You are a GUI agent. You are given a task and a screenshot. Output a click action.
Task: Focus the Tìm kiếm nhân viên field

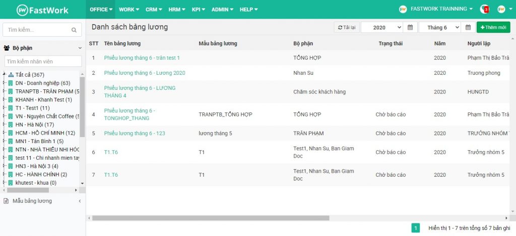point(43,61)
